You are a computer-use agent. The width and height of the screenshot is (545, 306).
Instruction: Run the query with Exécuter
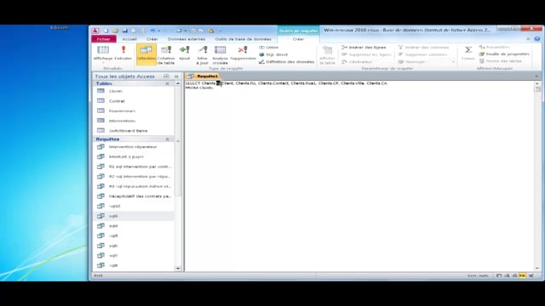pyautogui.click(x=123, y=53)
